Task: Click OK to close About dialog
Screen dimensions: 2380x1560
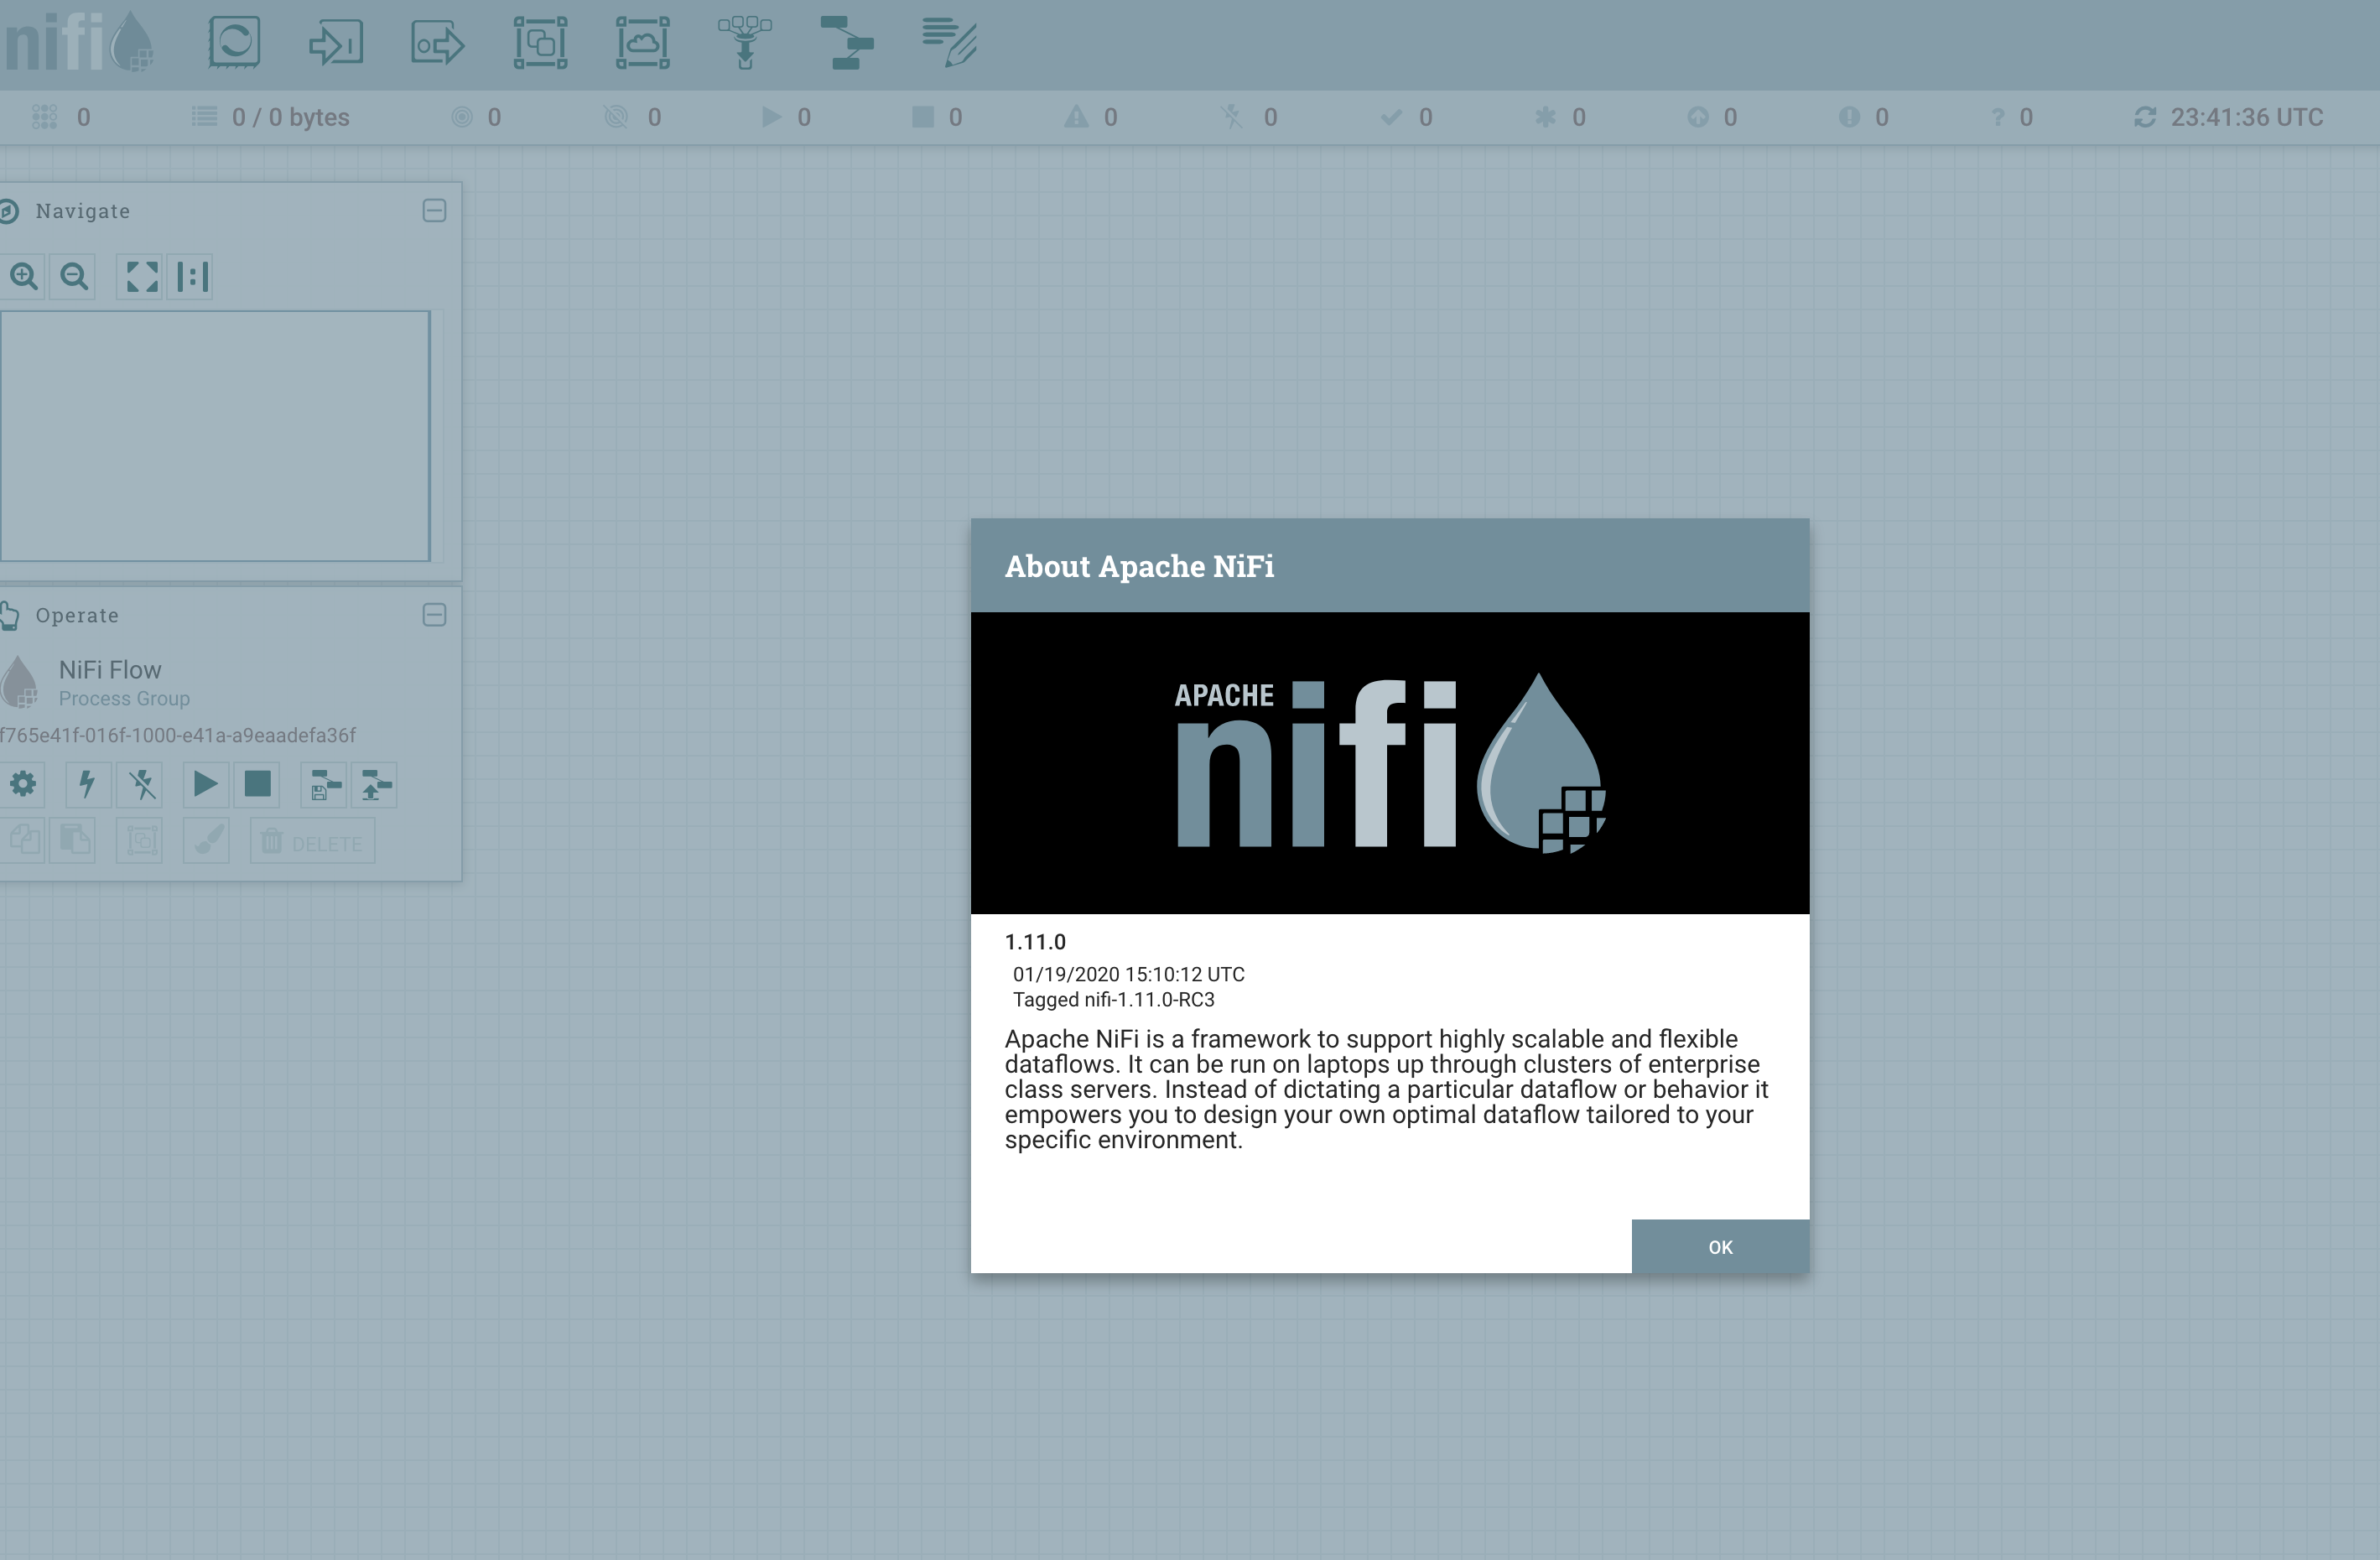Action: (1720, 1246)
